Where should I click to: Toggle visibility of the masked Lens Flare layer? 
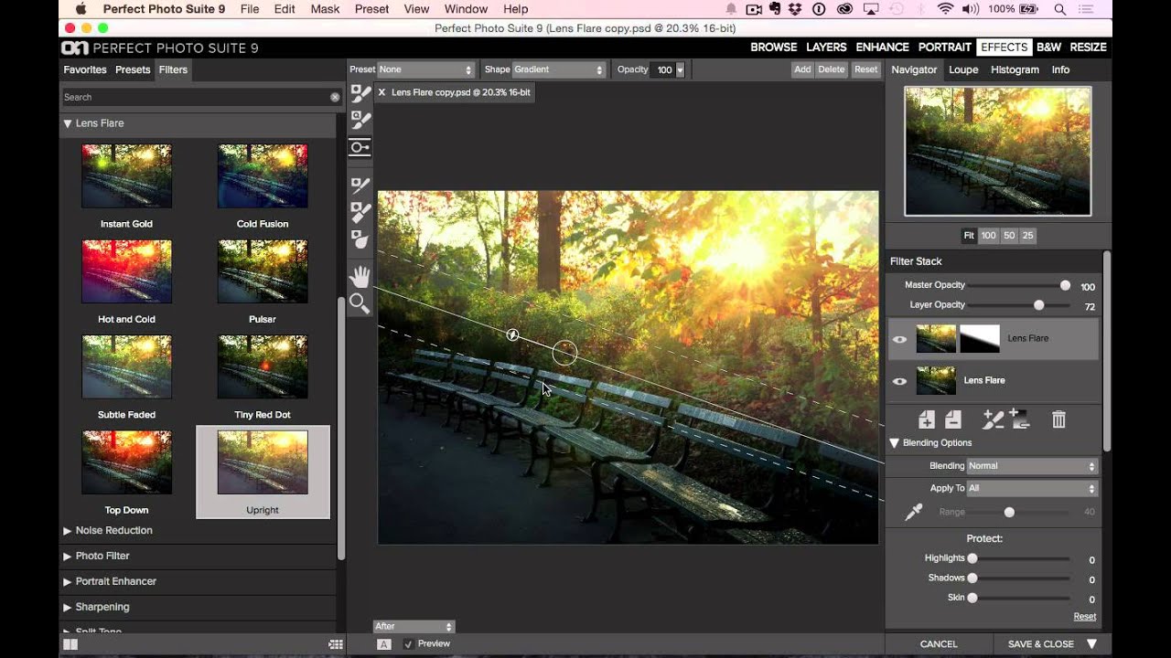[900, 339]
